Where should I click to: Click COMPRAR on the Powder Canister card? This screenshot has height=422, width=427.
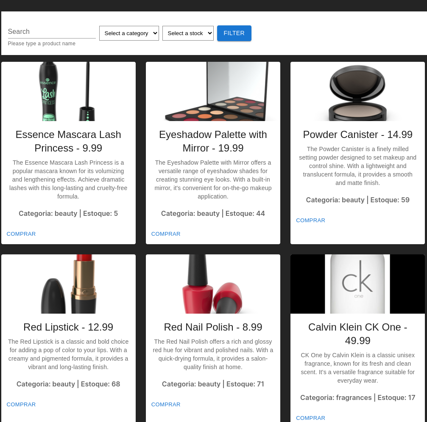point(310,220)
